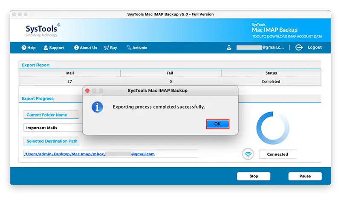Select the Mail column header
341x200 pixels.
(70, 73)
